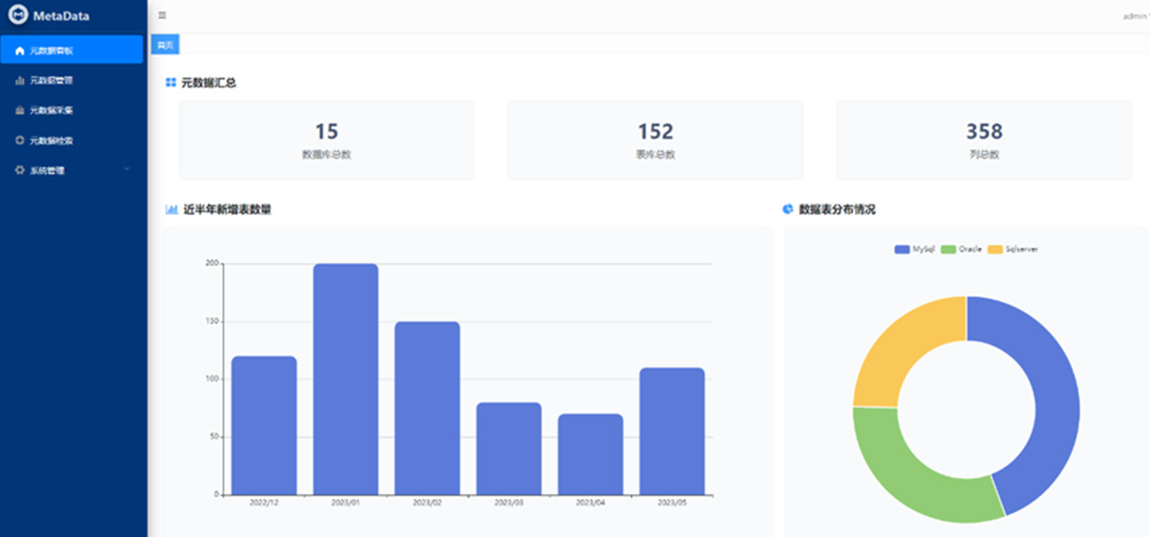
Task: Click the MetaData logo icon
Action: coord(18,15)
